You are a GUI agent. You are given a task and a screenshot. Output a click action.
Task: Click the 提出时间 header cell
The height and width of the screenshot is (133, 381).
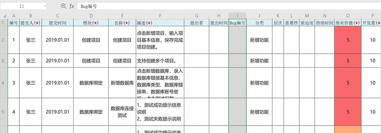tap(219, 23)
